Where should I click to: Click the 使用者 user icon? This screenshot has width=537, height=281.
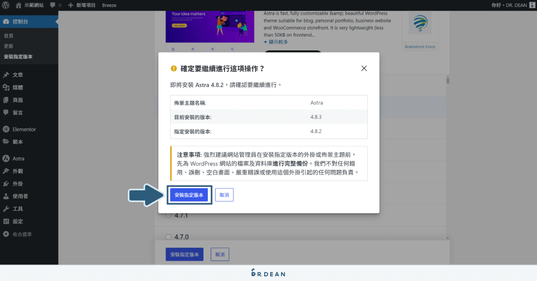tap(6, 196)
